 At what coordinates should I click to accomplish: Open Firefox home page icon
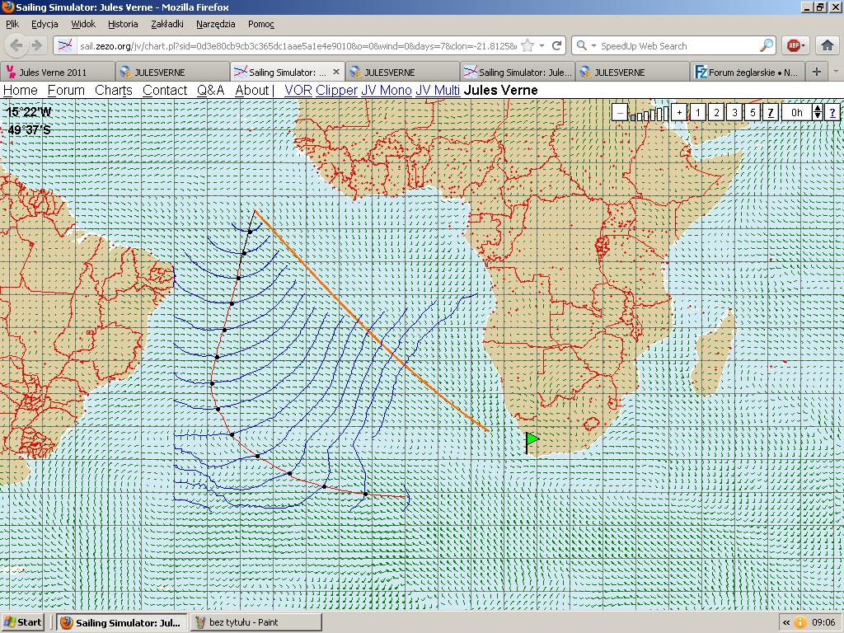pos(828,46)
